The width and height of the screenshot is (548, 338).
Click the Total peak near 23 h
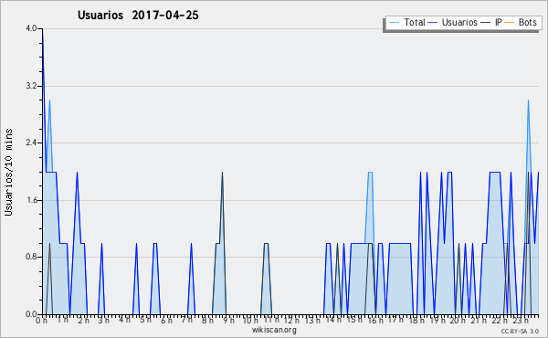528,100
